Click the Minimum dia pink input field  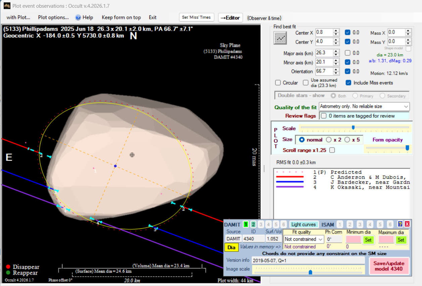[x=354, y=239]
